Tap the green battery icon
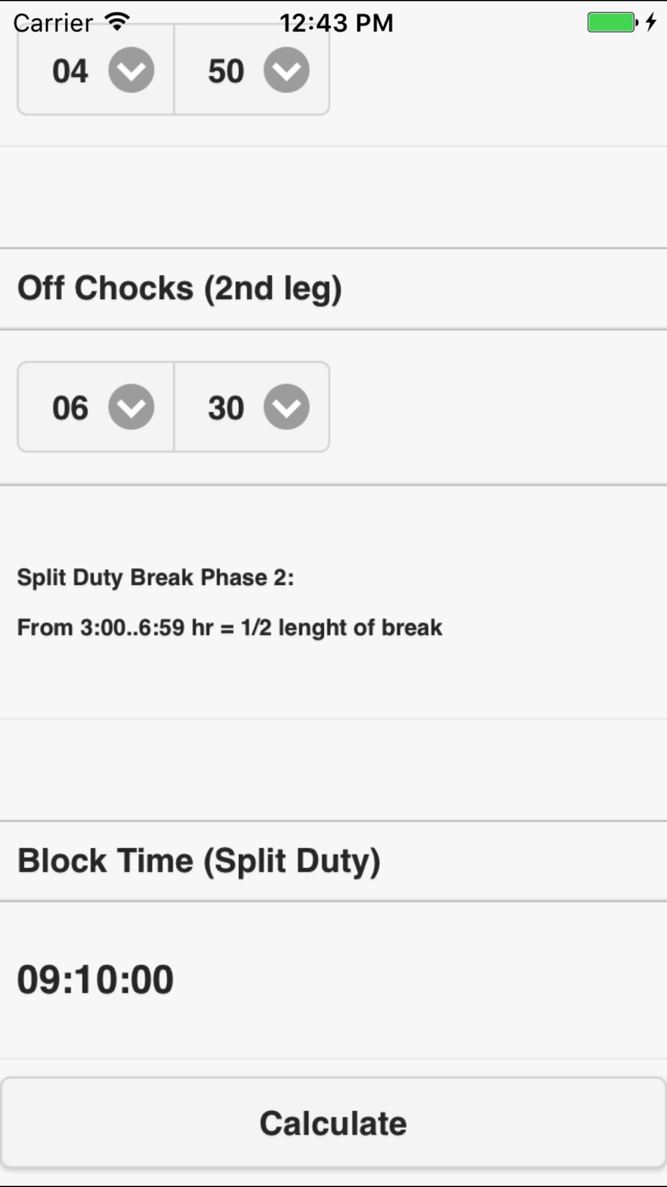Screen dimensions: 667x1187 pyautogui.click(x=611, y=22)
